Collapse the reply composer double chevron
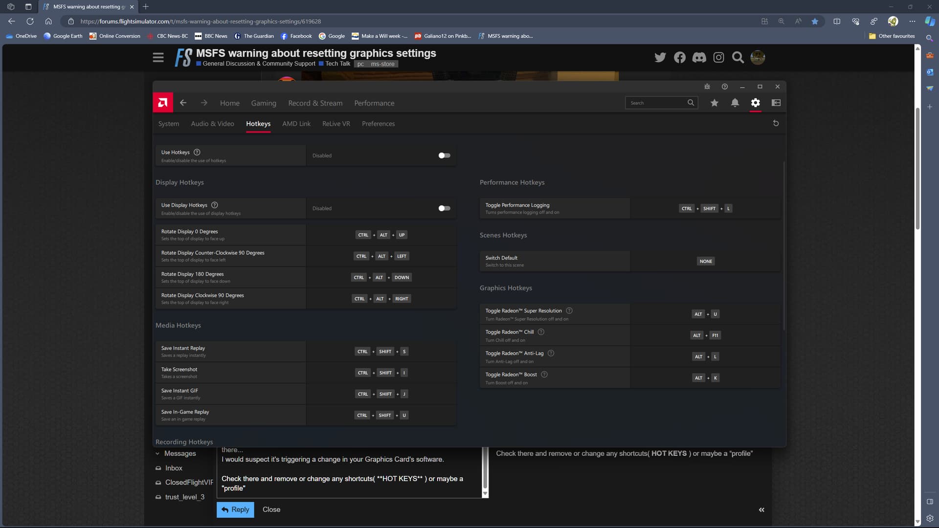Viewport: 939px width, 528px height. click(x=761, y=509)
